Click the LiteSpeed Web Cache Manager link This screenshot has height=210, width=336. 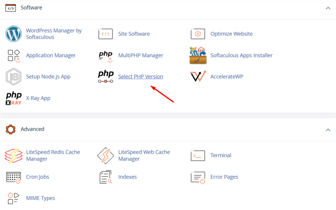pos(144,156)
